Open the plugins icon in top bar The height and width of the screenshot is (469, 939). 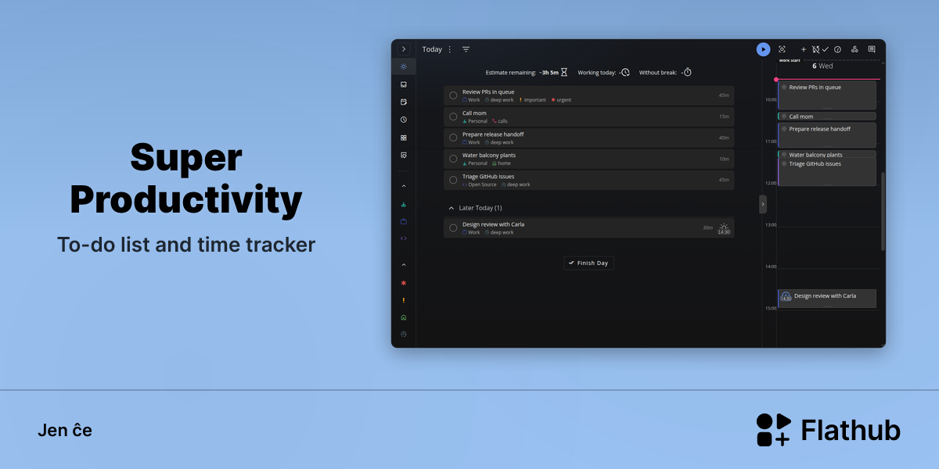click(x=854, y=49)
